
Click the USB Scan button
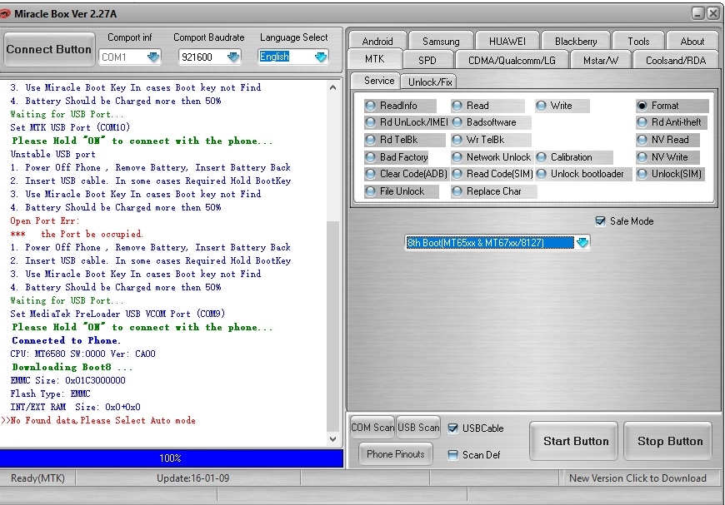tap(418, 428)
